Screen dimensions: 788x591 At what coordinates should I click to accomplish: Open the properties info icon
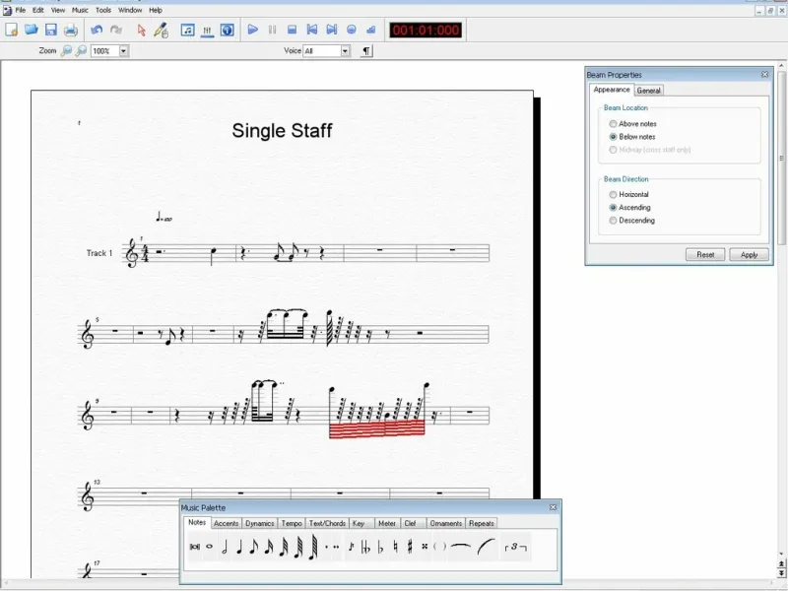(x=228, y=31)
